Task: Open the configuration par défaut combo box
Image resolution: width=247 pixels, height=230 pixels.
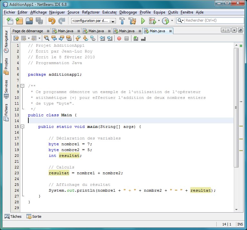Action: tap(93, 21)
